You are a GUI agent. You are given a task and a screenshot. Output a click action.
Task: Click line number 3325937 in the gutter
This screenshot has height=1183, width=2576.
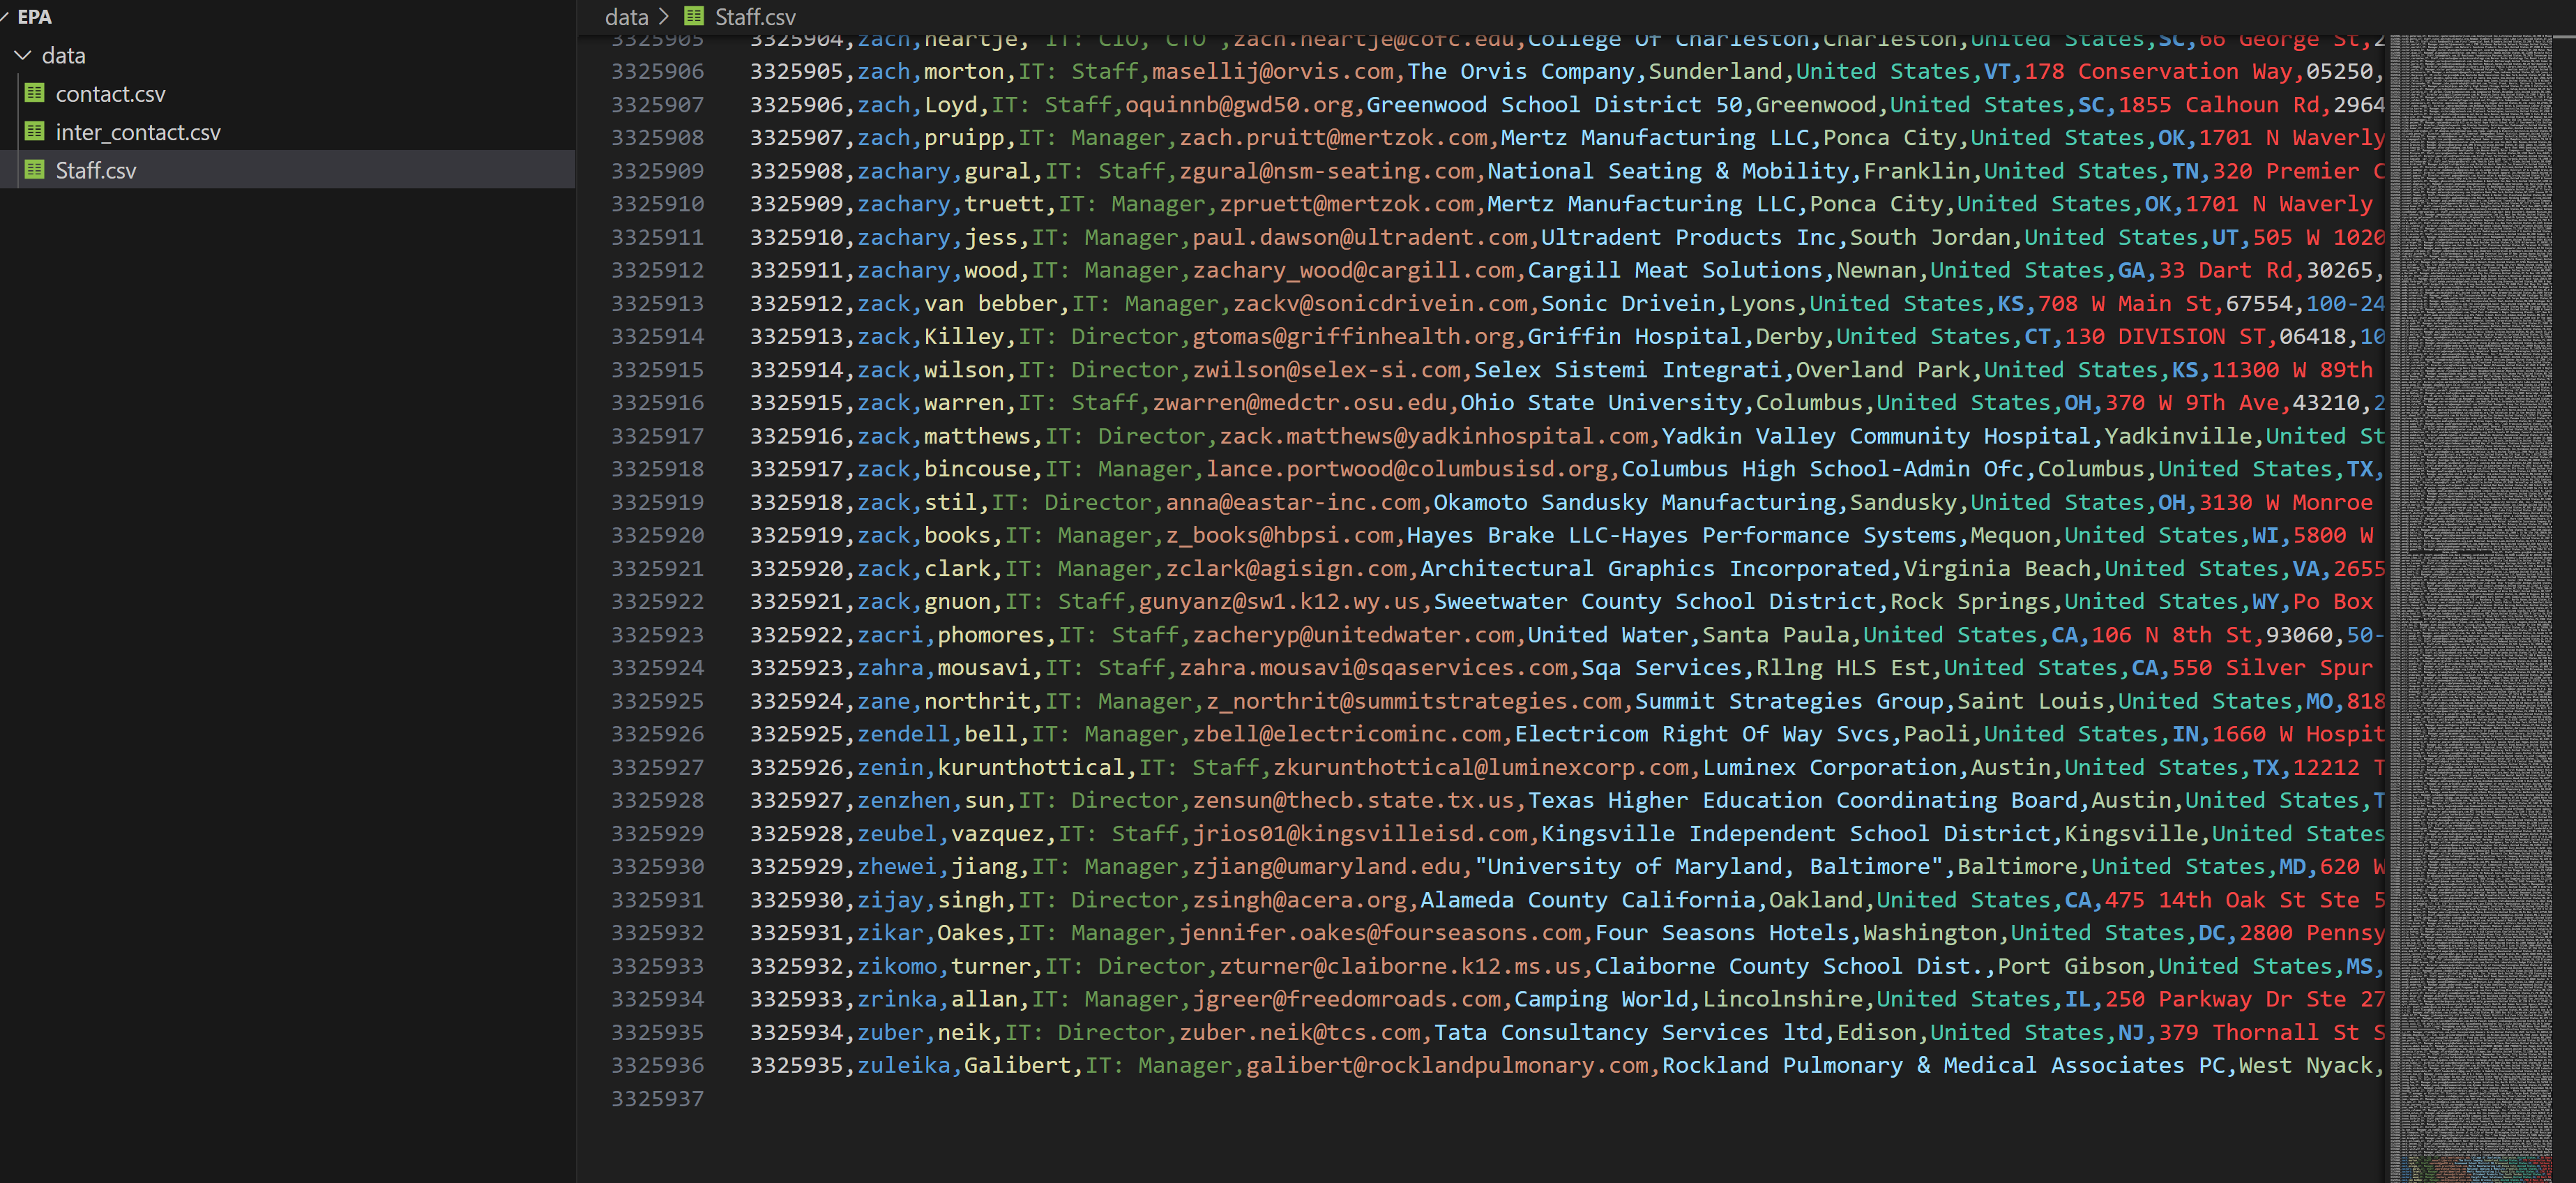(x=657, y=1098)
